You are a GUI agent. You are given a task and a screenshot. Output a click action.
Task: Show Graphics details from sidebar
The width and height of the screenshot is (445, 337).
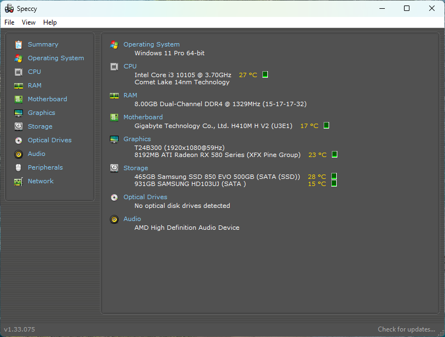pos(42,113)
